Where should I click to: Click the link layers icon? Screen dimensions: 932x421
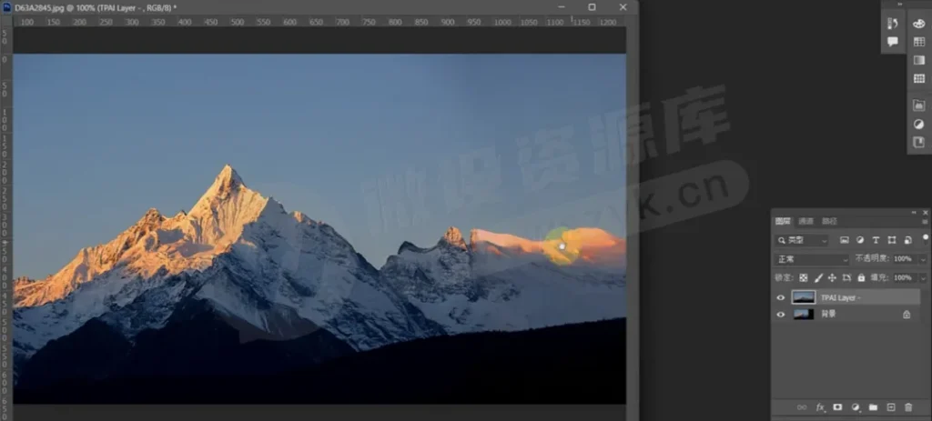(x=802, y=407)
